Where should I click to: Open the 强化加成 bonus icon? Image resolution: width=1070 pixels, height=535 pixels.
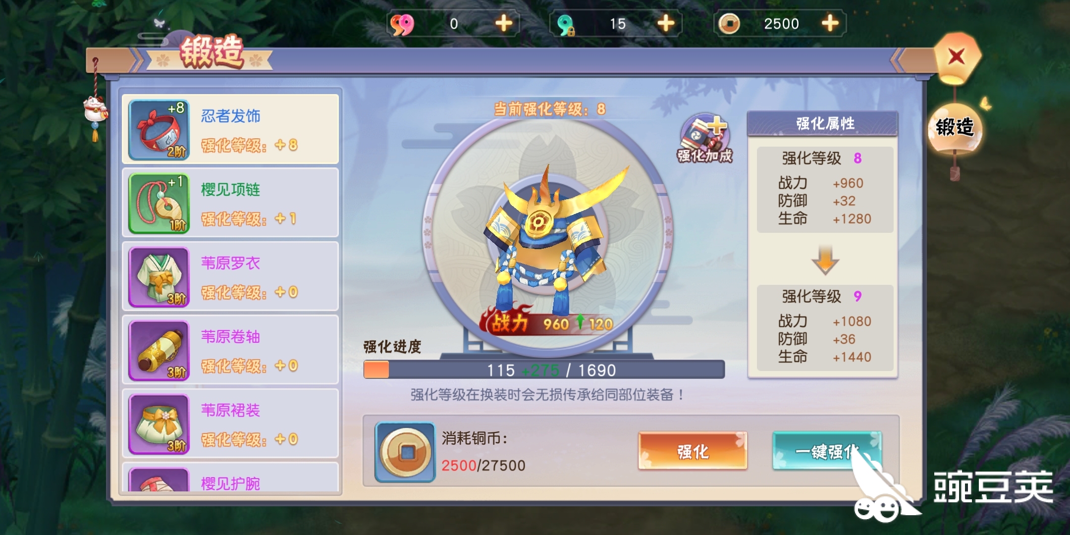704,139
